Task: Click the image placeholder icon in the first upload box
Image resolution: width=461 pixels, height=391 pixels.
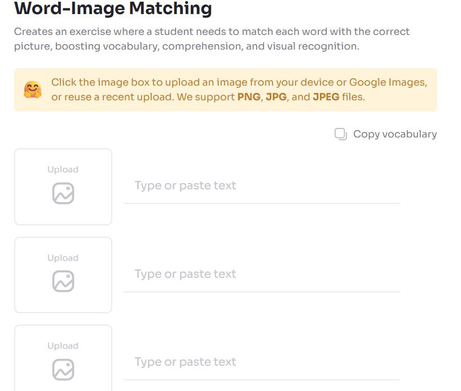Action: [x=63, y=193]
